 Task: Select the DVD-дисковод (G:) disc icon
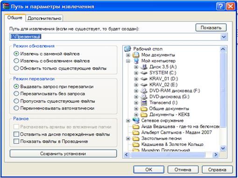coord(144,97)
